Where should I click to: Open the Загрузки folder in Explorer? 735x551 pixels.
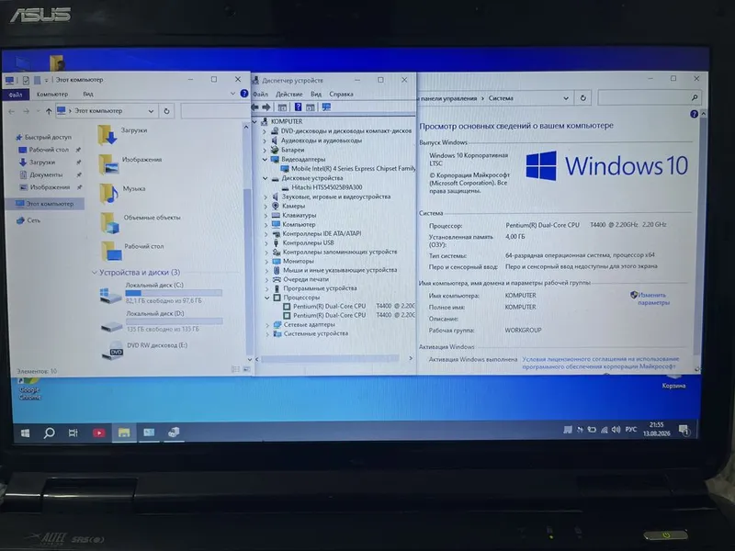coord(122,133)
